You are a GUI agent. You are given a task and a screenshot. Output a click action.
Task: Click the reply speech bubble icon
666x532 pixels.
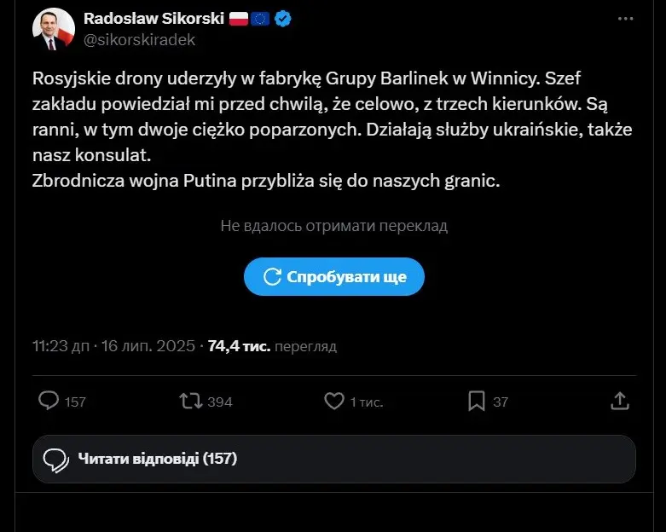[49, 401]
